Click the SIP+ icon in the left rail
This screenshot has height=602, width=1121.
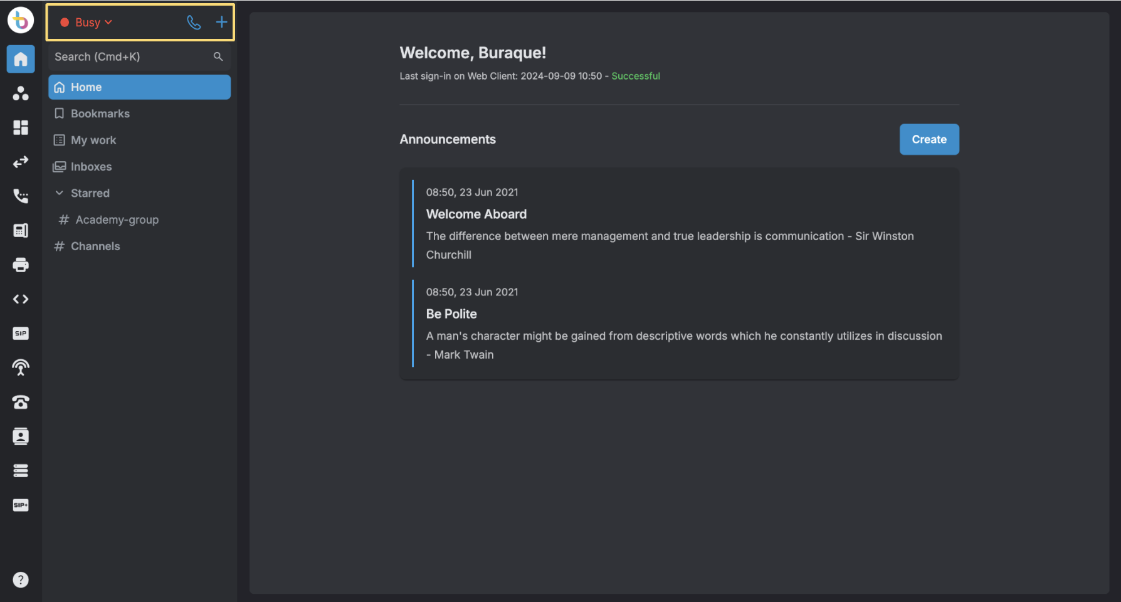coord(21,505)
